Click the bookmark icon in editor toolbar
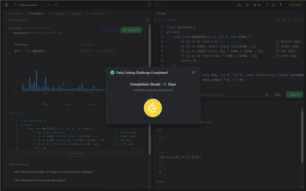 [284, 20]
